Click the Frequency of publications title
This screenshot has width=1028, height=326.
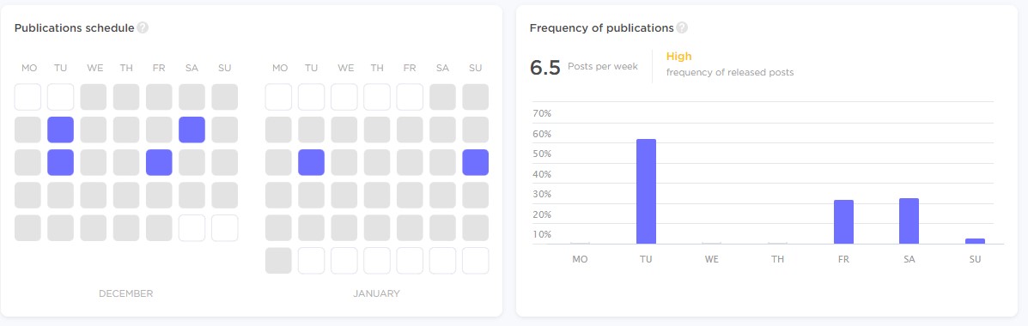[x=602, y=28]
